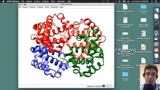Open the Presets menu in Chimera window
Screen dimensions: 160x90
click(x=40, y=7)
